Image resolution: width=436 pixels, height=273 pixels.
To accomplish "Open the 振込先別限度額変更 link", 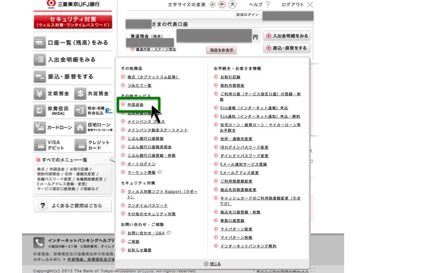I will [x=238, y=190].
